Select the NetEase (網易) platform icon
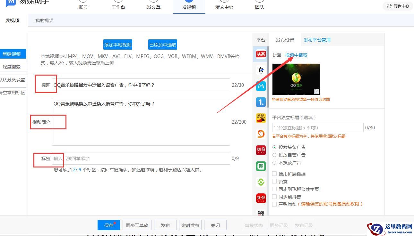The width and height of the screenshot is (414, 236). coord(261,150)
